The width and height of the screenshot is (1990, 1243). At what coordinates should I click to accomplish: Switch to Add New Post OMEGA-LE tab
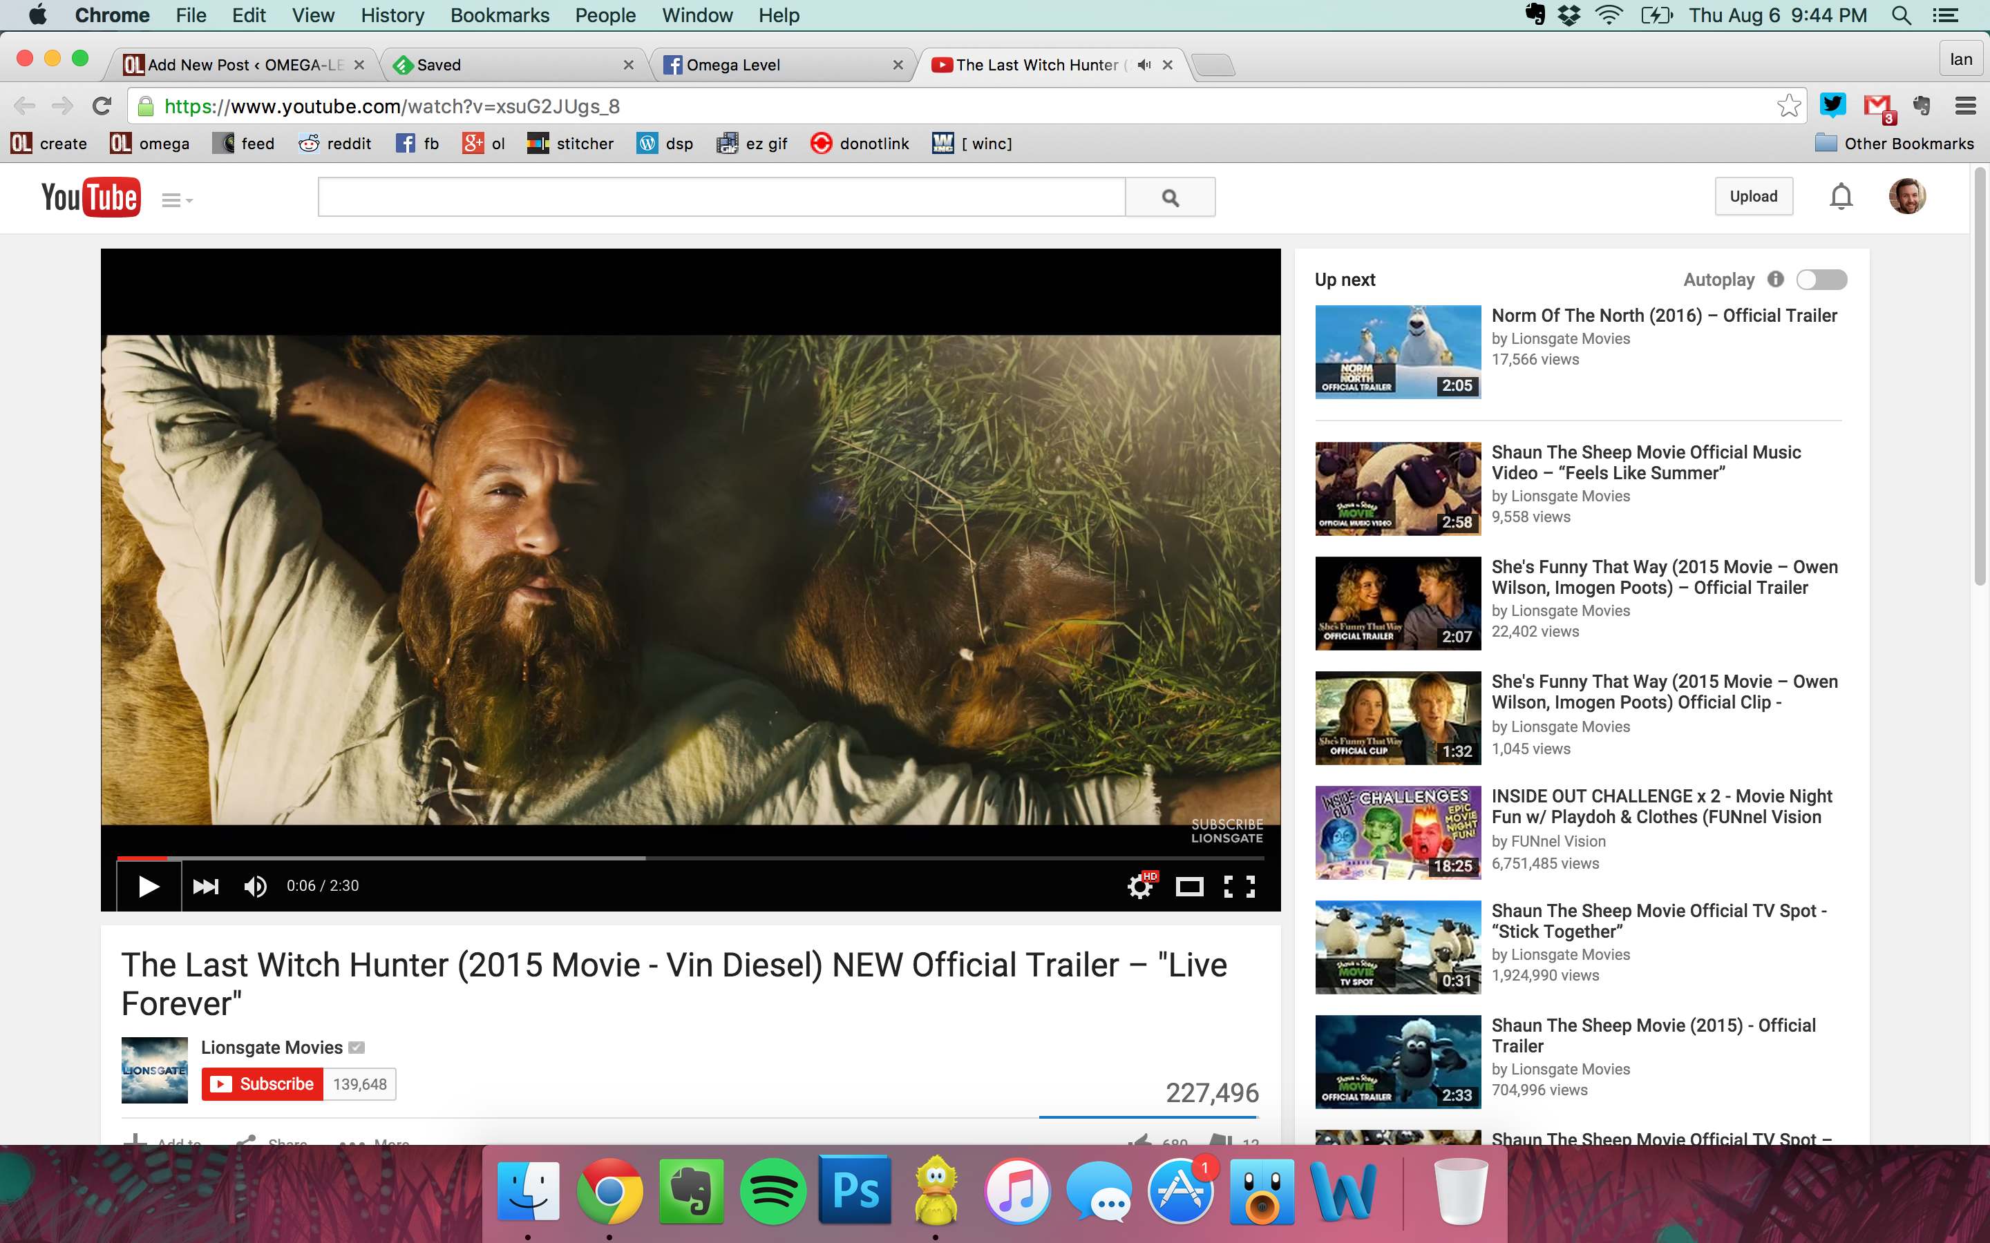(243, 65)
